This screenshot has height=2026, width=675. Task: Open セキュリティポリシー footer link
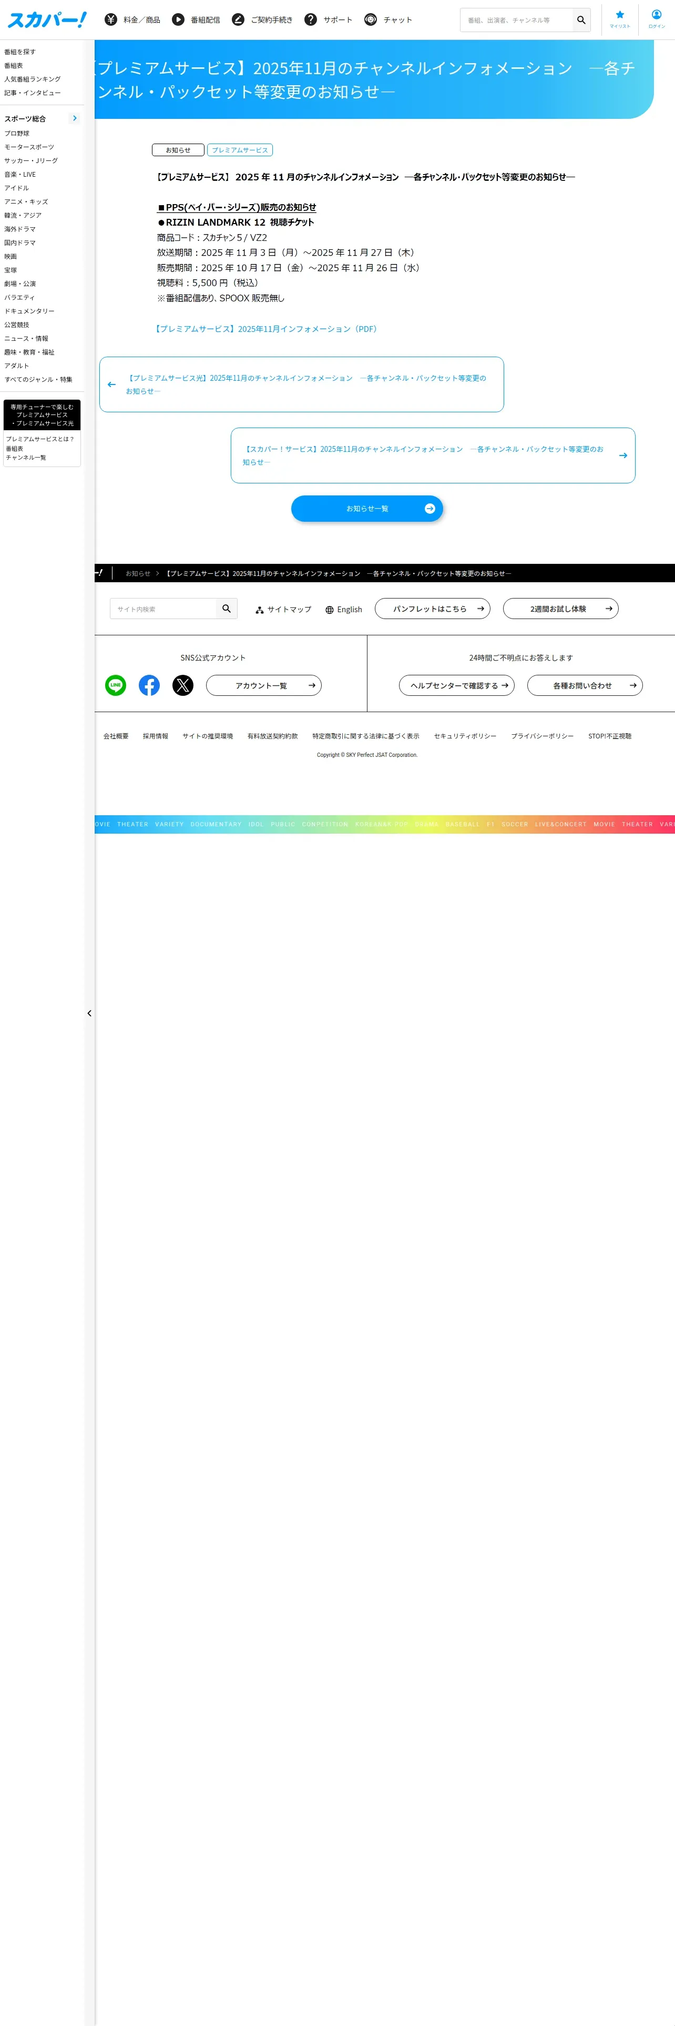click(x=465, y=736)
